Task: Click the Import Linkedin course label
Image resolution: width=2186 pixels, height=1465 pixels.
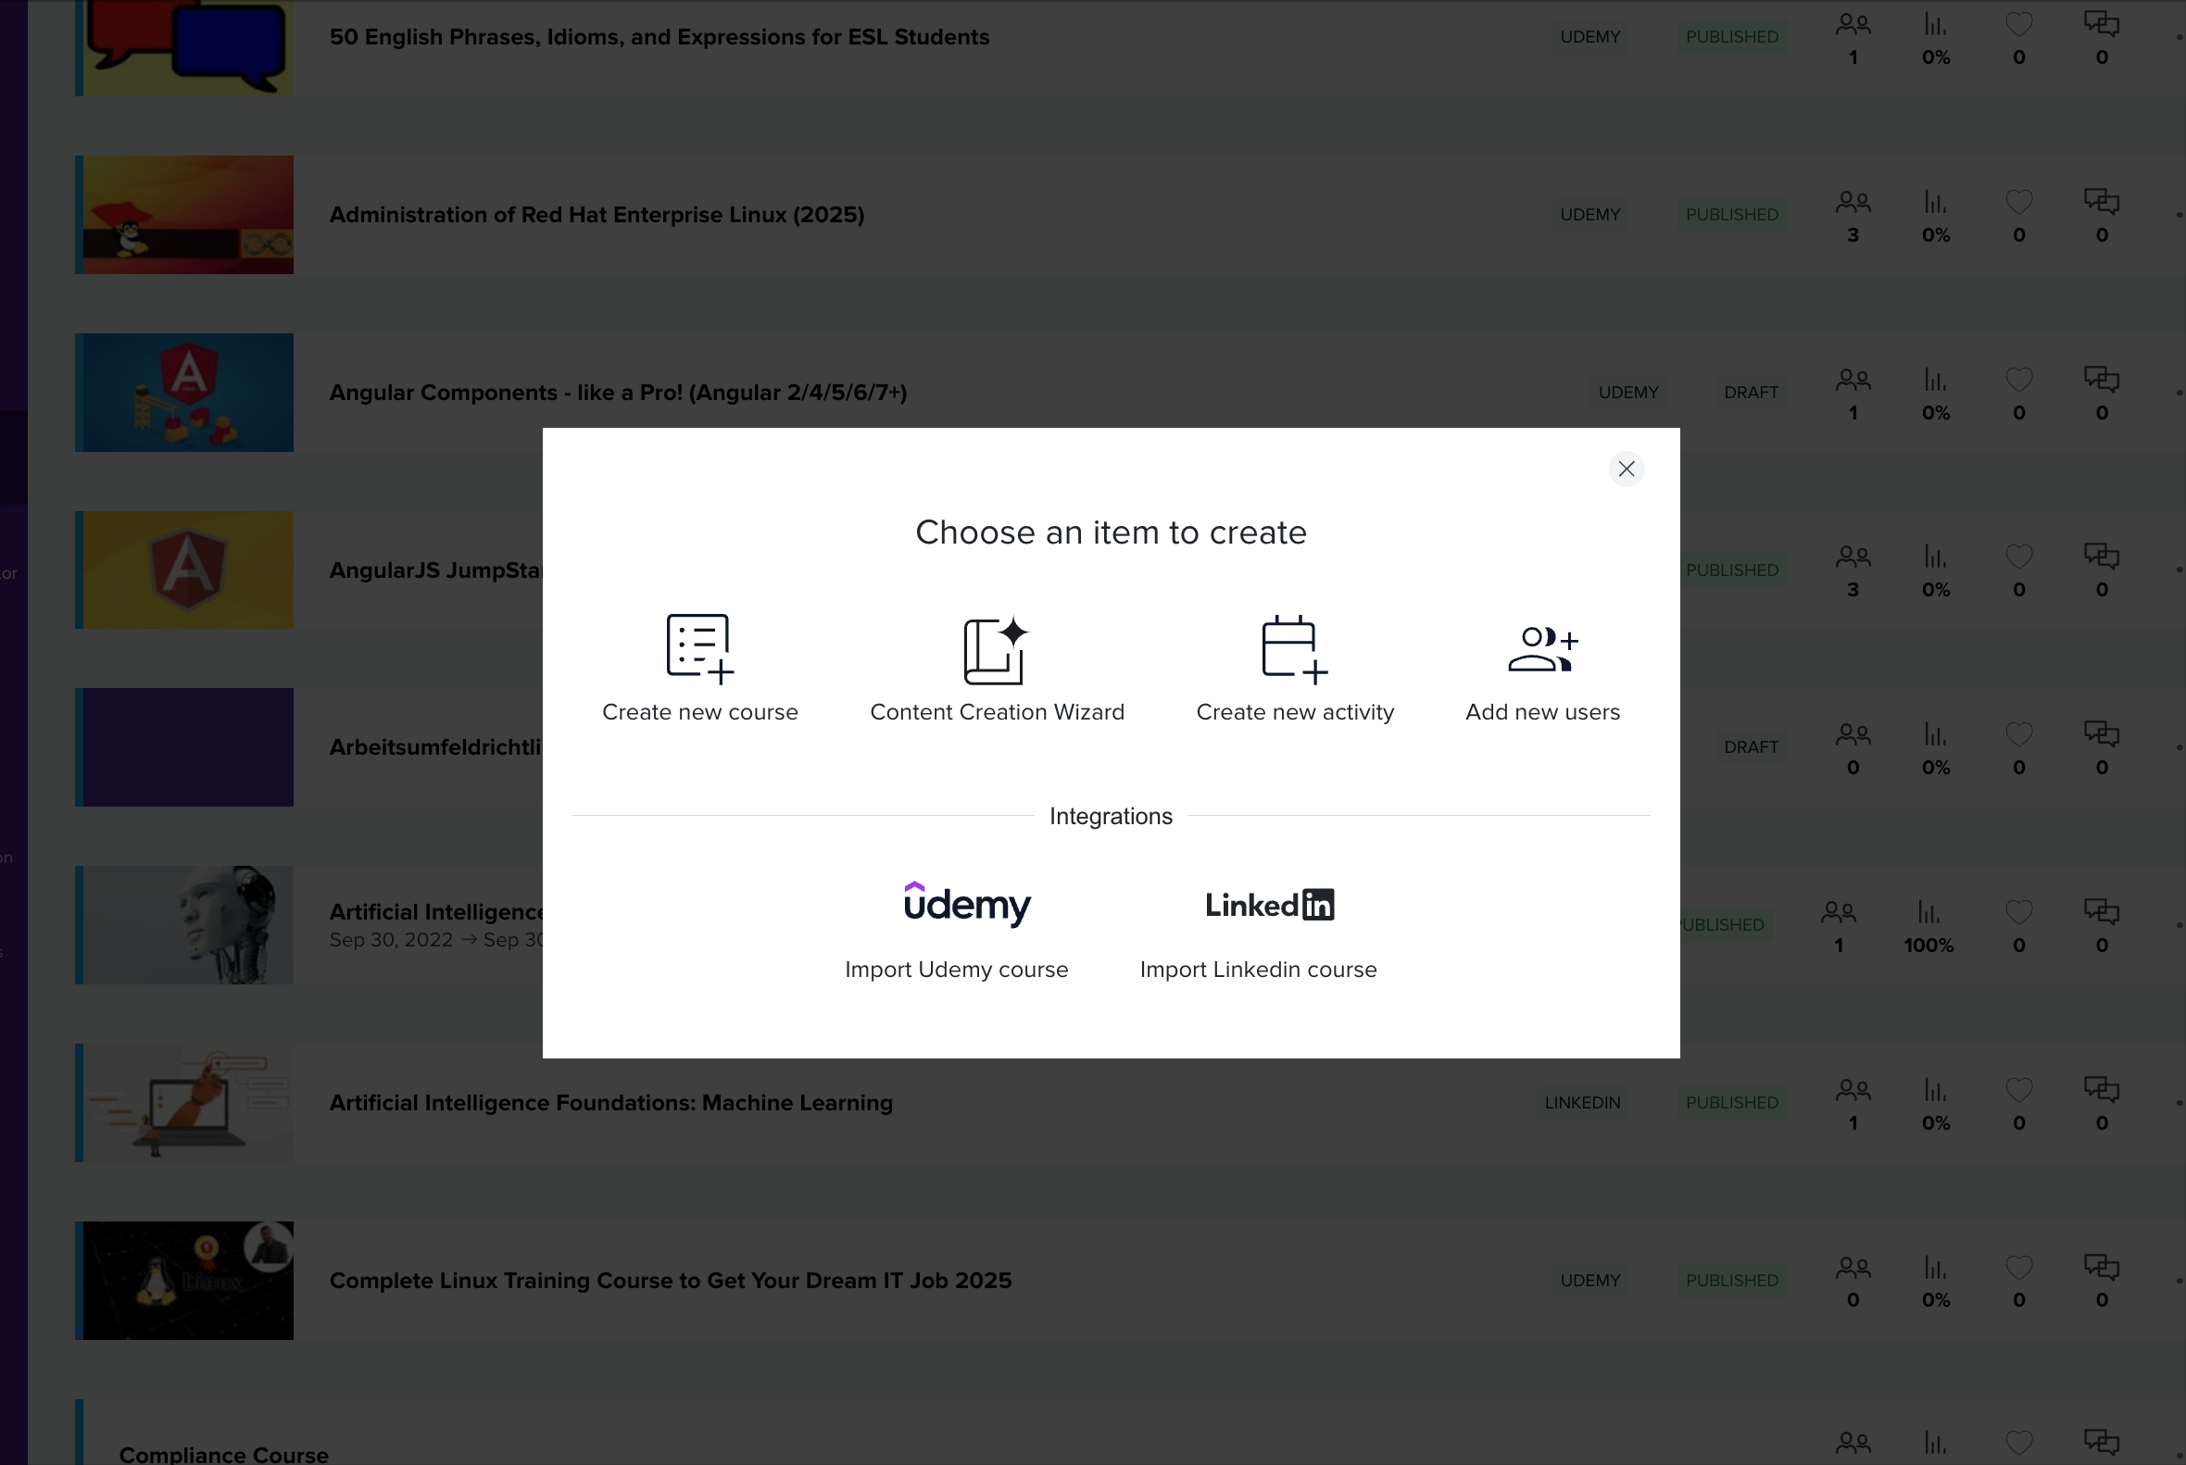Action: pyautogui.click(x=1258, y=970)
